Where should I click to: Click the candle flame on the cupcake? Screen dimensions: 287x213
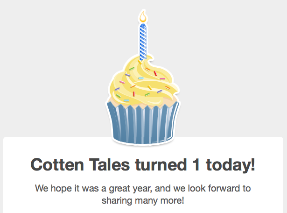[143, 18]
